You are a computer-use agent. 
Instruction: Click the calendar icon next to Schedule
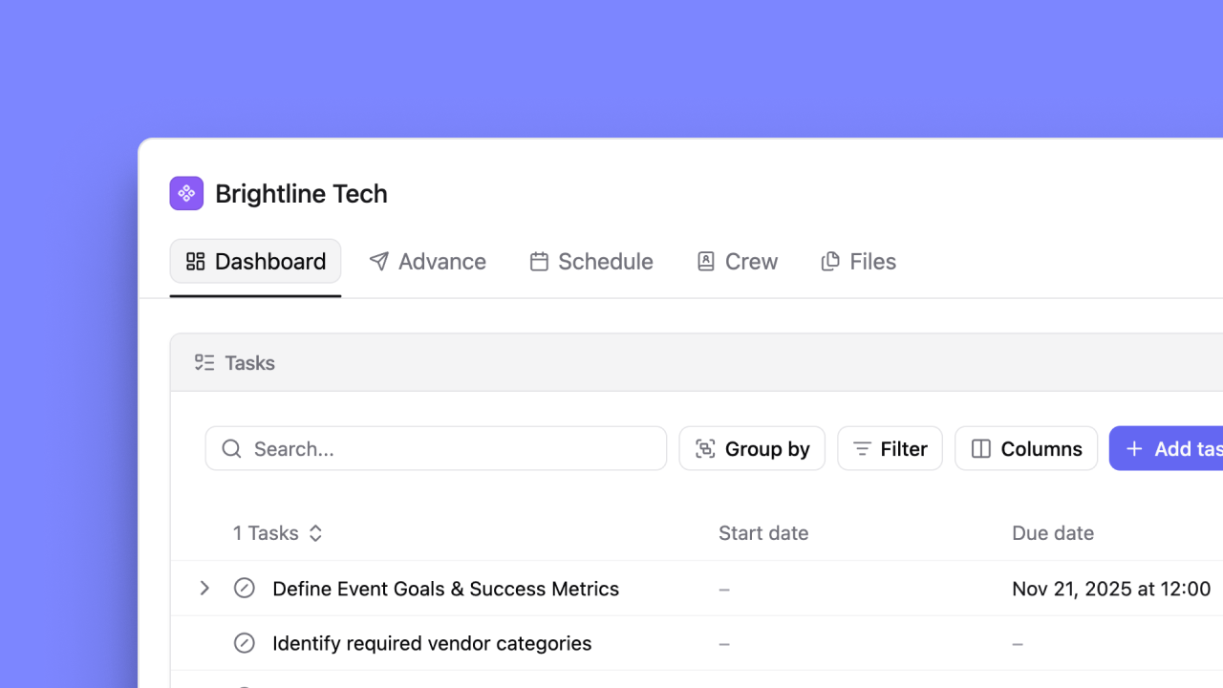[x=540, y=260]
